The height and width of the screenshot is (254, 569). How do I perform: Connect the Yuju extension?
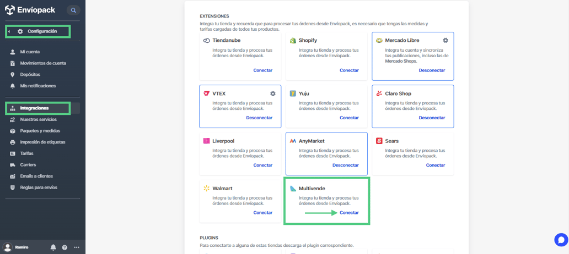click(349, 118)
